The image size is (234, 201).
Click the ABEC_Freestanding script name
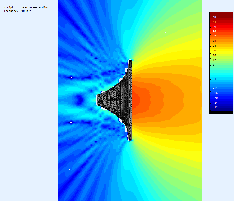(x=35, y=7)
